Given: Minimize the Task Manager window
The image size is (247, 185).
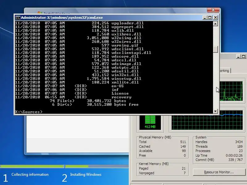Looking at the screenshot, I should click(238, 56).
